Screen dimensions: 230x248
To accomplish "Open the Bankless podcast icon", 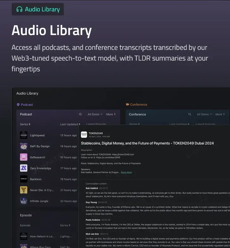I will click(x=24, y=179).
